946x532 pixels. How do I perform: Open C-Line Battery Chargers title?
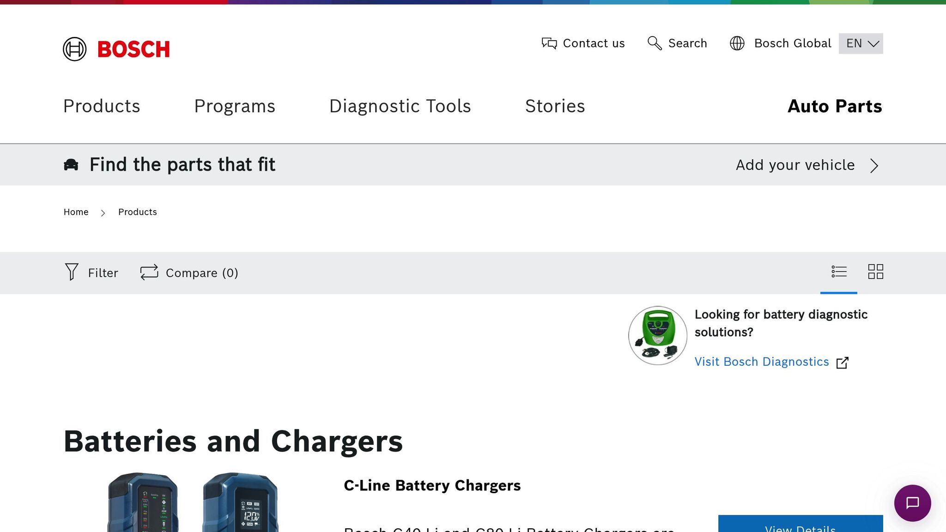tap(432, 485)
